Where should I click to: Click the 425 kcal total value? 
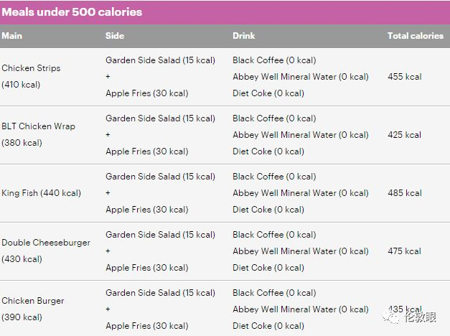point(404,135)
